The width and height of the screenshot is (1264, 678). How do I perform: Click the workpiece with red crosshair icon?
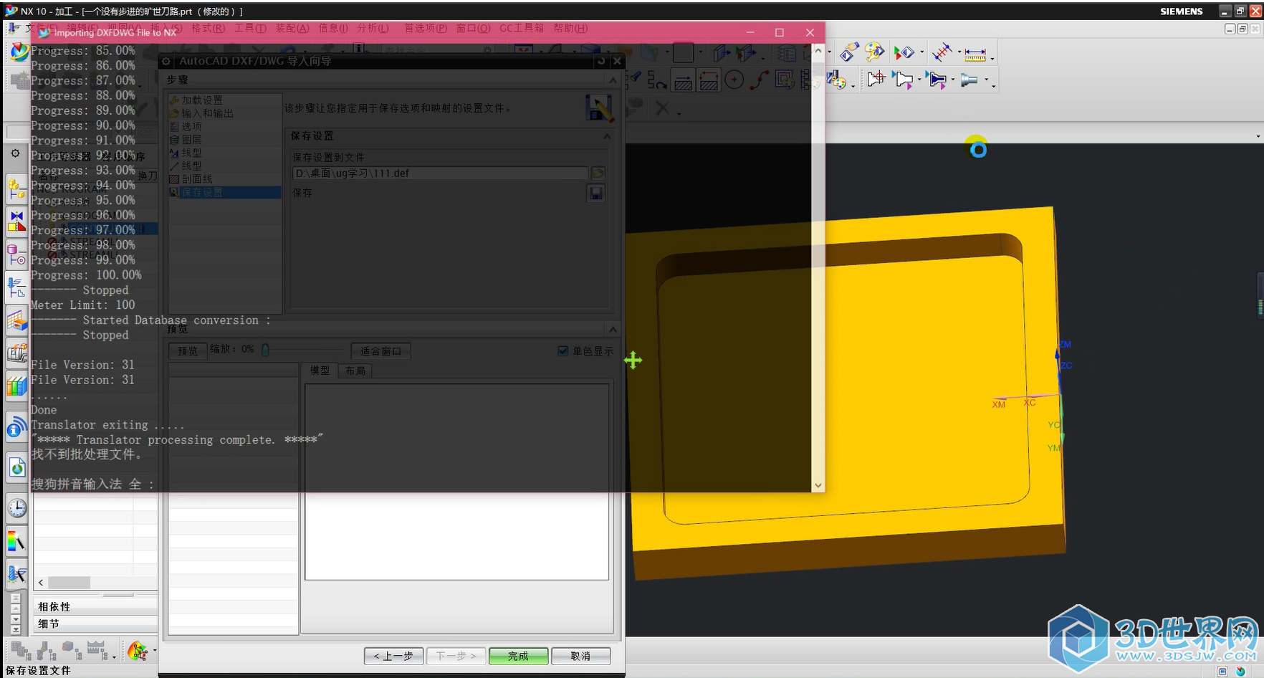pyautogui.click(x=875, y=79)
